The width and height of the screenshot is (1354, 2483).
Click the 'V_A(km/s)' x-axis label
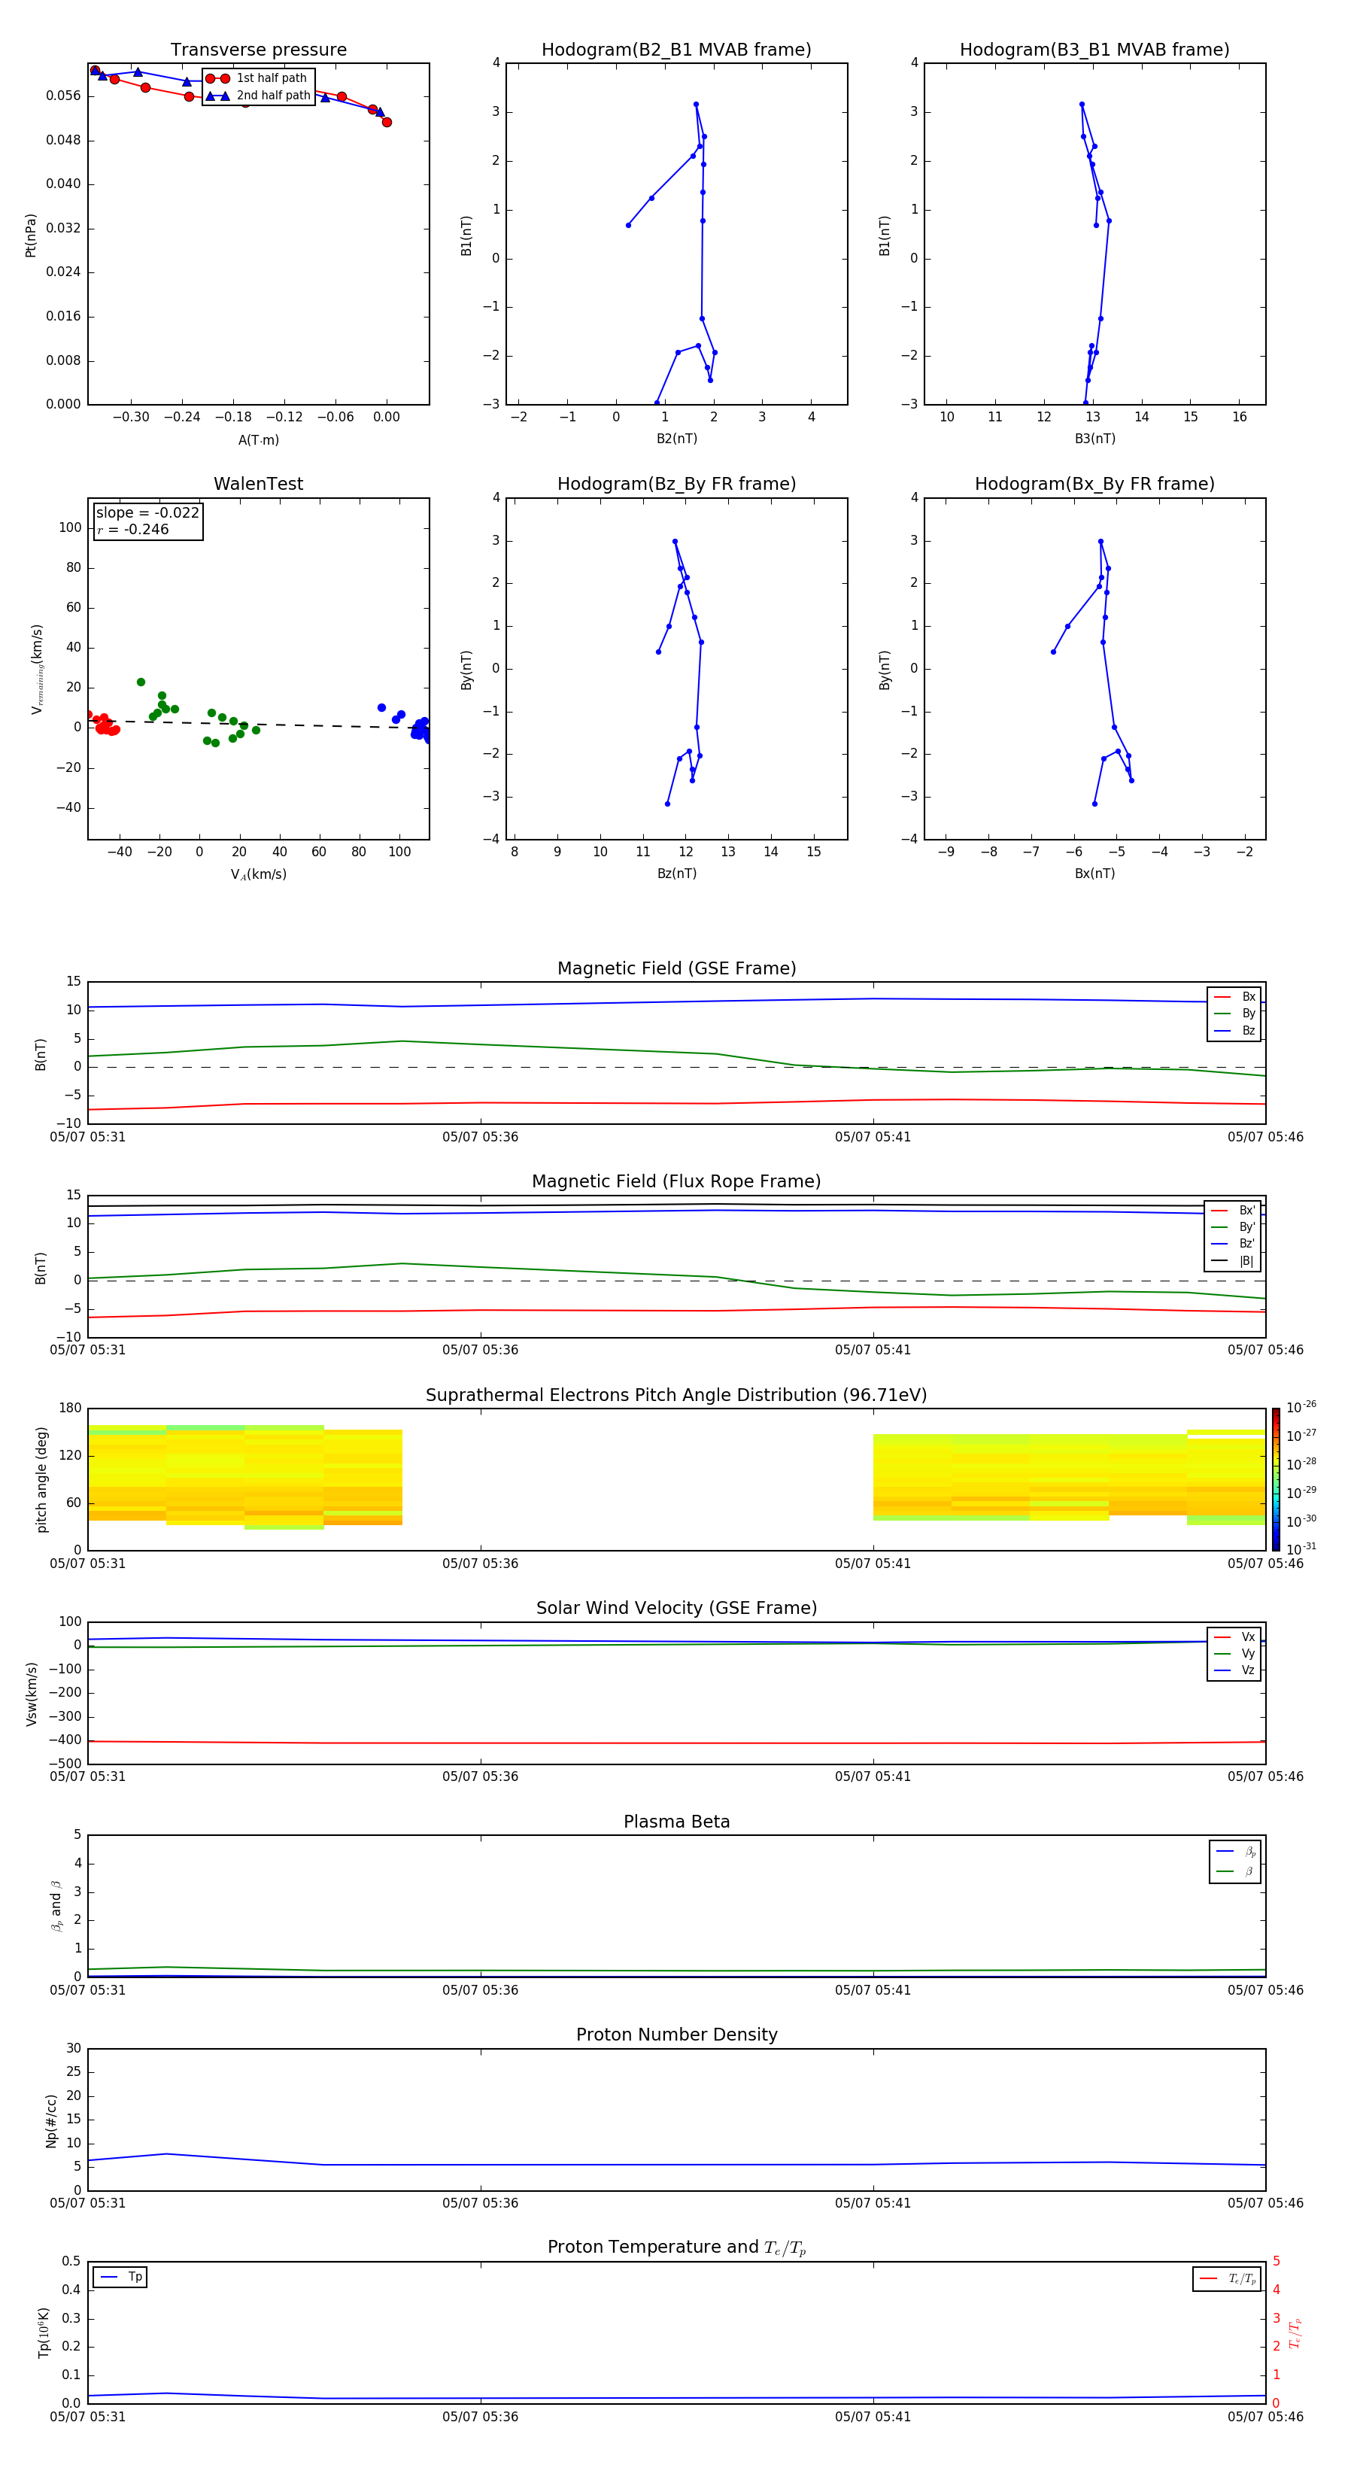[258, 875]
